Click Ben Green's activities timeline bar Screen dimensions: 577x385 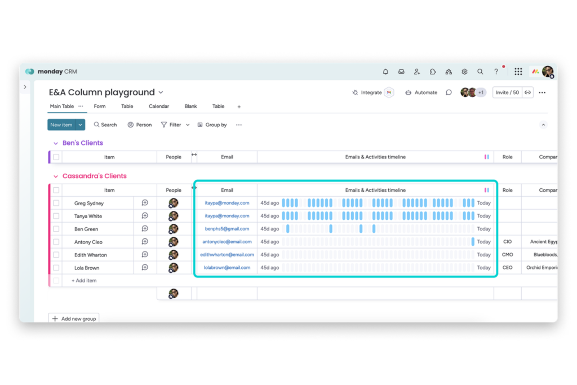tap(378, 228)
